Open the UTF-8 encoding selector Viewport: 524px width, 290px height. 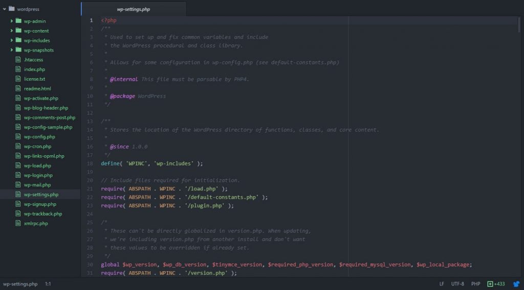click(x=457, y=284)
